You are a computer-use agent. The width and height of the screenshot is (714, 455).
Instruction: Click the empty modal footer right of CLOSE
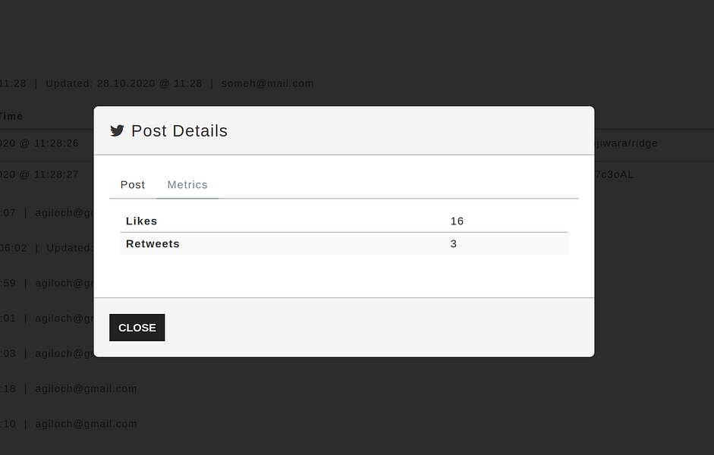[379, 328]
